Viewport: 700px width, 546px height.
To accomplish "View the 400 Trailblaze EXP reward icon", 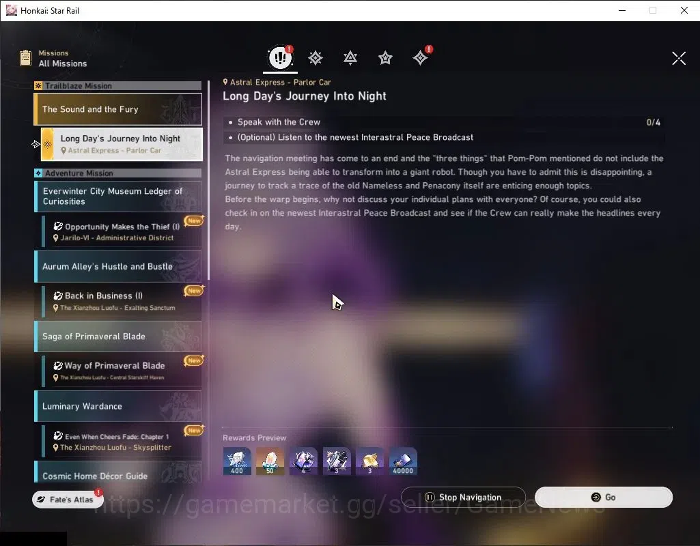I will 237,461.
